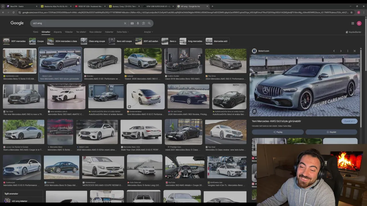
Task: Open the Car and Driver 2026 S63 thumbnail
Action: pos(188,96)
